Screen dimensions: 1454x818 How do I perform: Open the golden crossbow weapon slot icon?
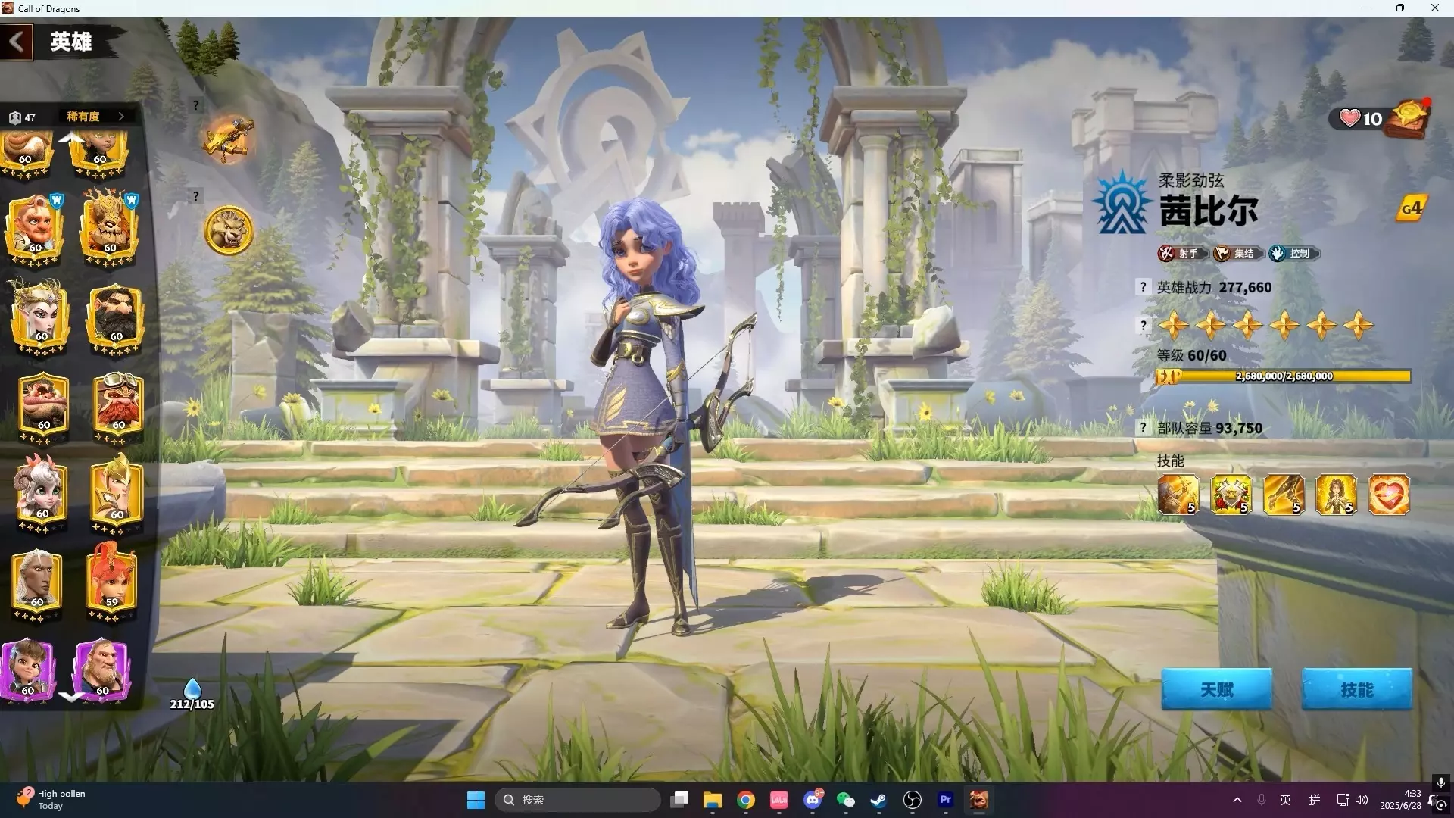228,139
